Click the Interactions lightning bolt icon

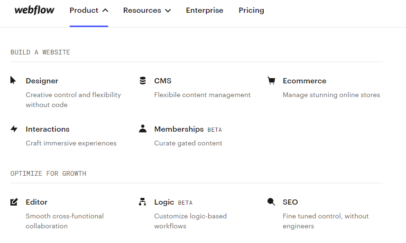(14, 129)
